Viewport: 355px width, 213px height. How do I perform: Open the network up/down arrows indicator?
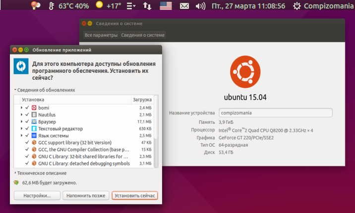coord(147,6)
